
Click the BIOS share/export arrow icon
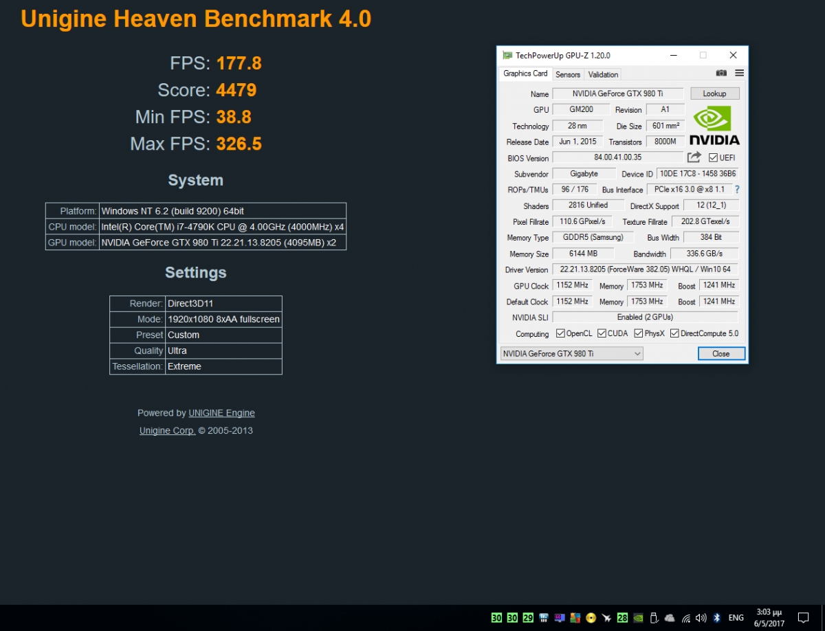(694, 157)
